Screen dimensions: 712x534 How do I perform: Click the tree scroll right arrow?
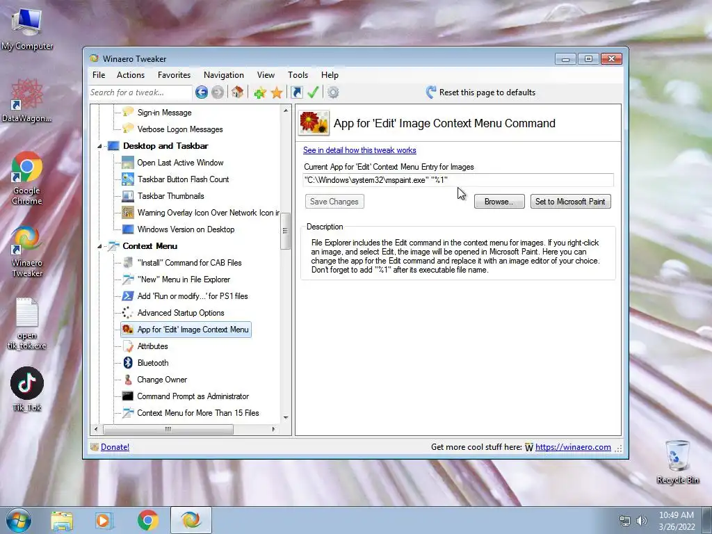click(x=273, y=429)
